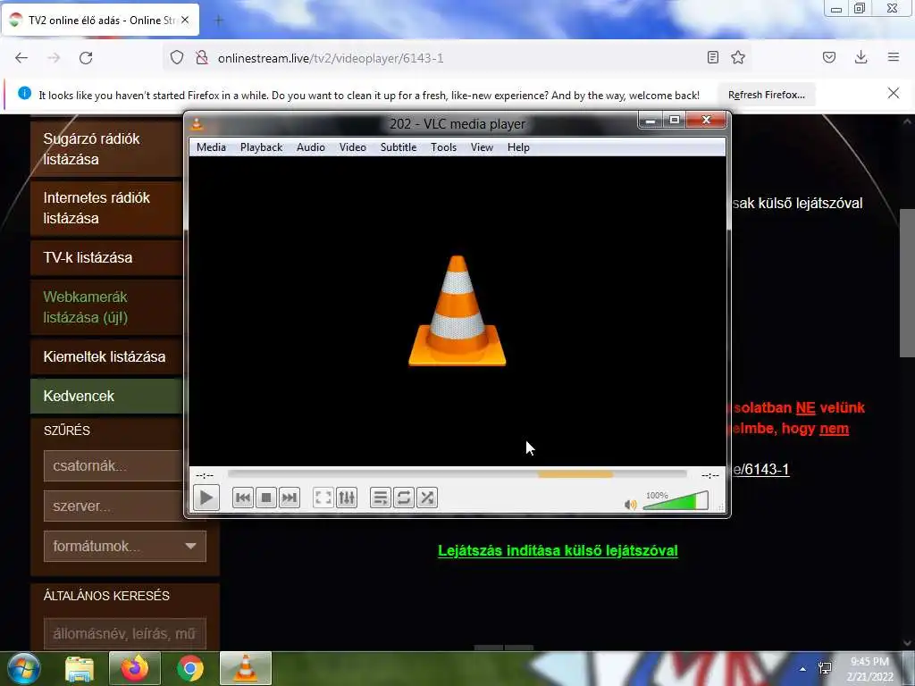Dismiss the Firefox notification bar
Viewport: 915px width, 686px height.
pos(894,93)
